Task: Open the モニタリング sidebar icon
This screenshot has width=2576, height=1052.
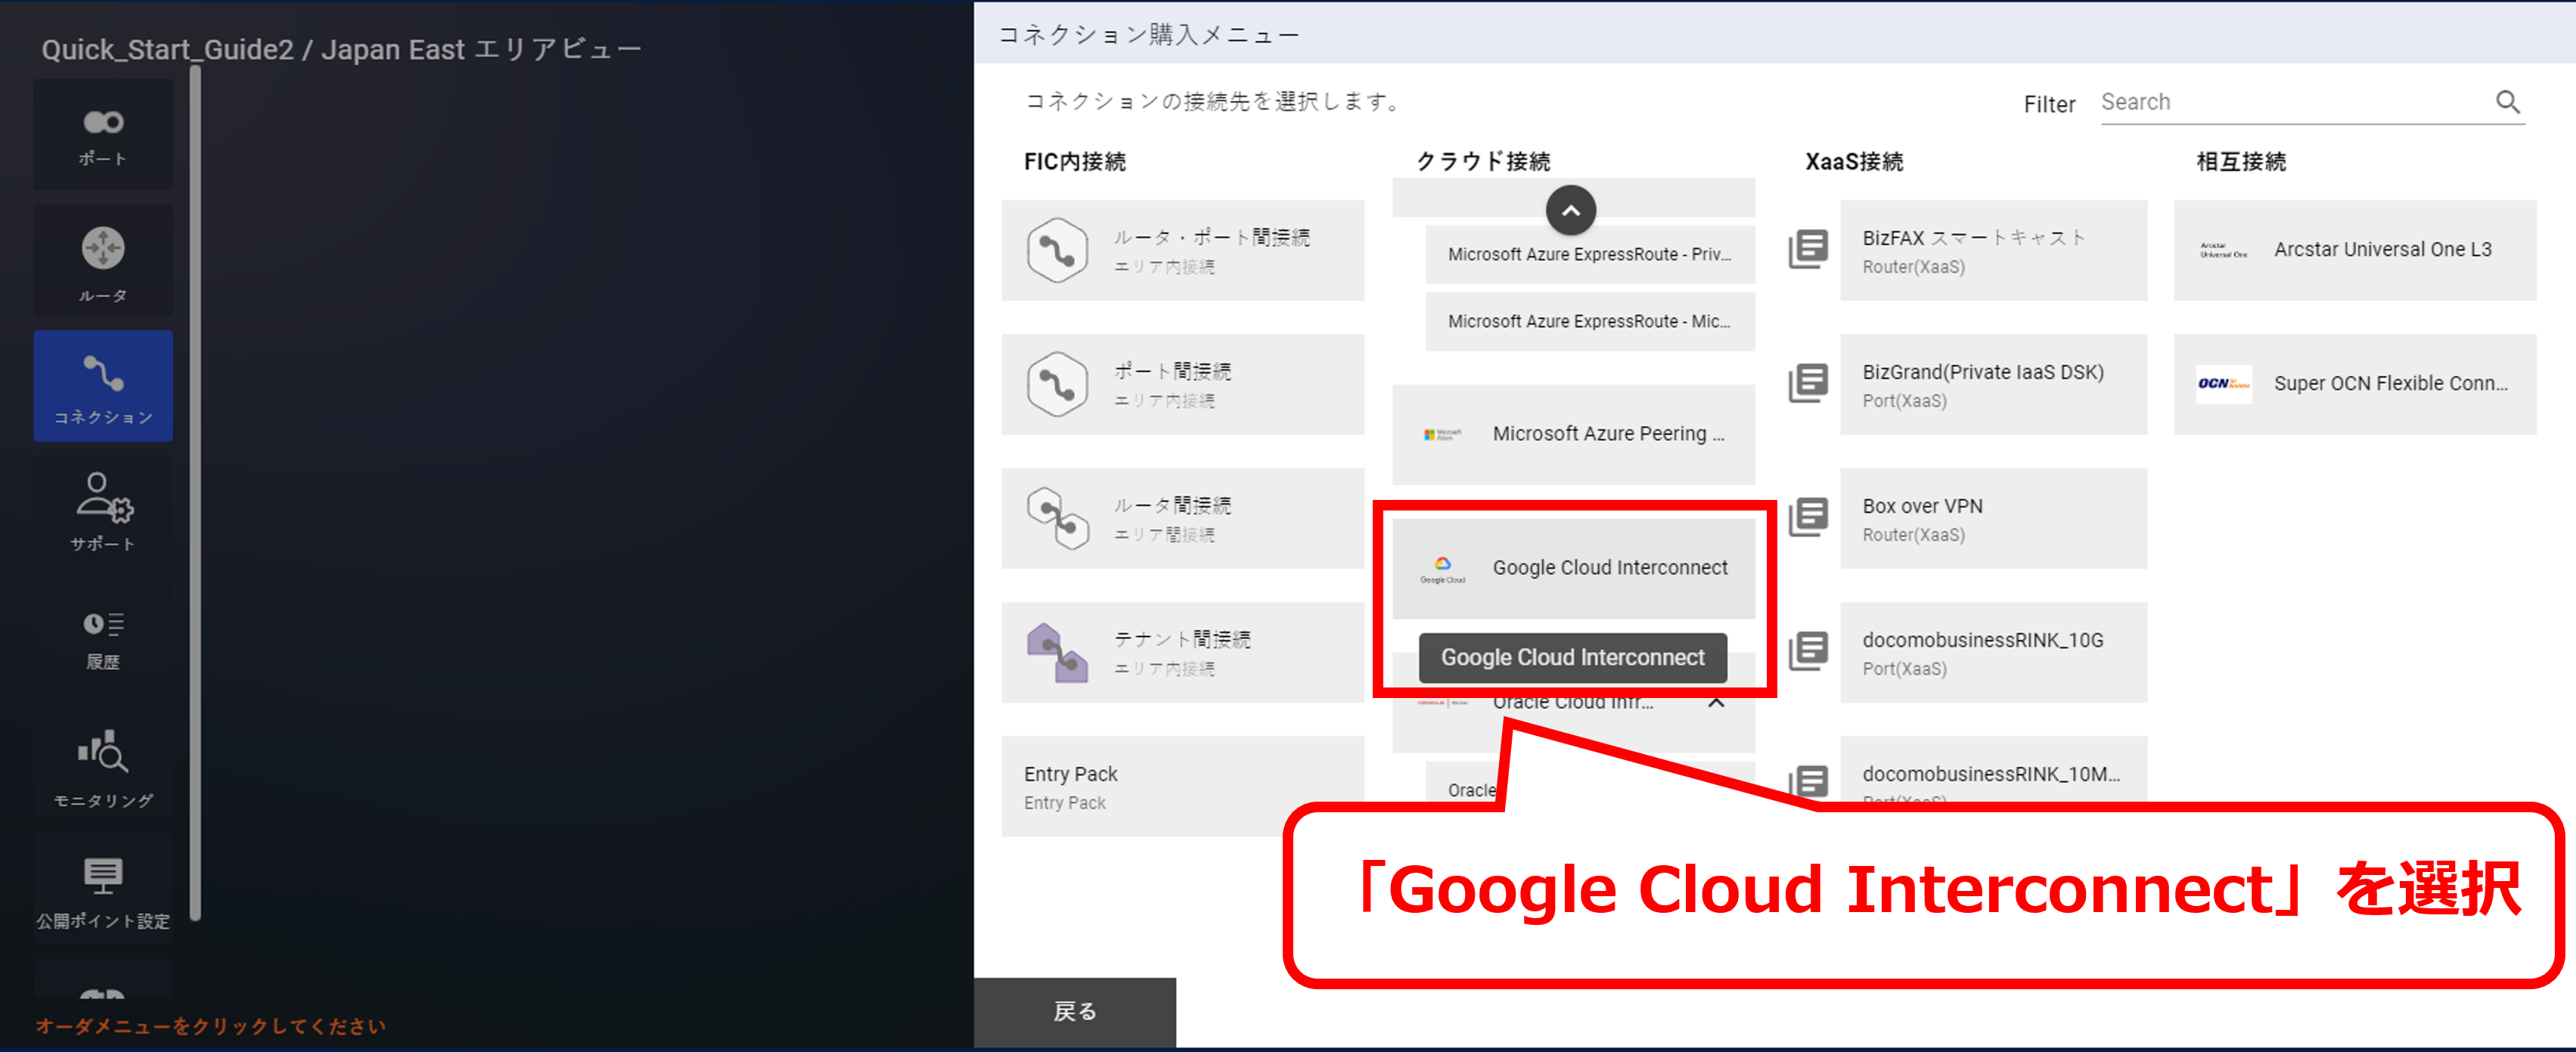Action: tap(103, 766)
